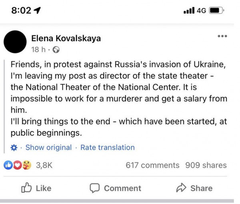View the 3,8K reactions list
This screenshot has height=204, width=240.
click(44, 165)
